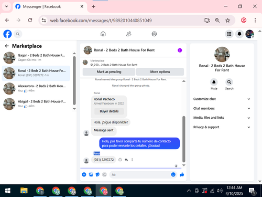Focus the browser address bar URL
Viewport: 262px width, 197px height.
(x=101, y=20)
